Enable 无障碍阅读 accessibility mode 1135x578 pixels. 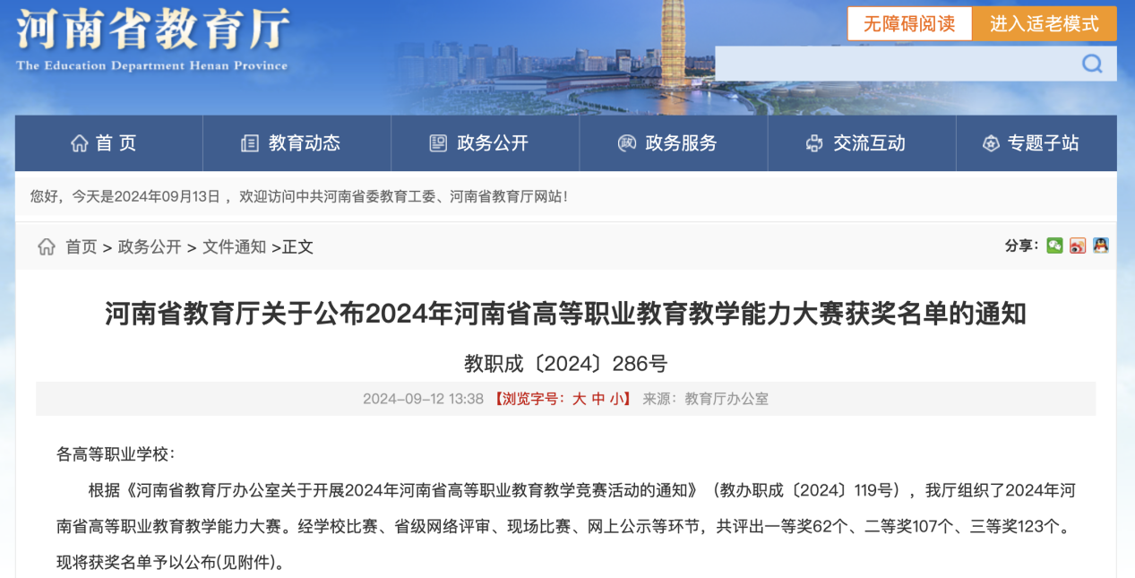pos(908,24)
